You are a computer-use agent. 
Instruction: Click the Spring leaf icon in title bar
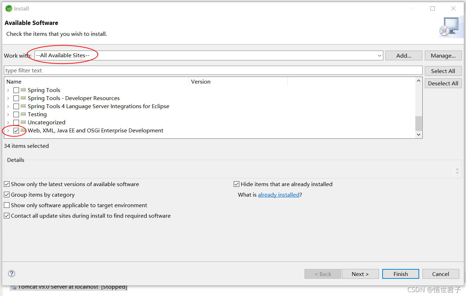click(x=9, y=8)
